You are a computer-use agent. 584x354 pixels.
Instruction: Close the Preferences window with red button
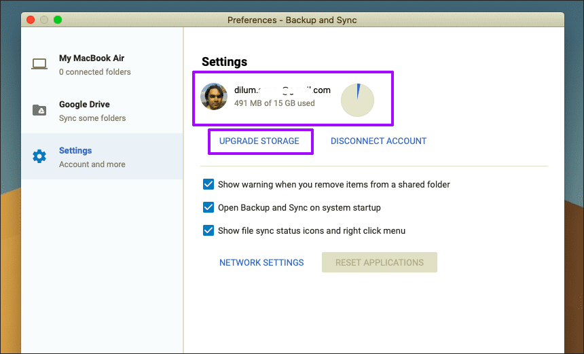click(31, 20)
